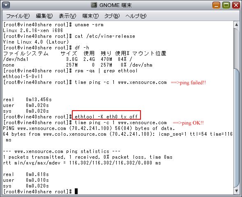Open the 編集(E) menu
The width and height of the screenshot is (242, 197).
(x=44, y=16)
